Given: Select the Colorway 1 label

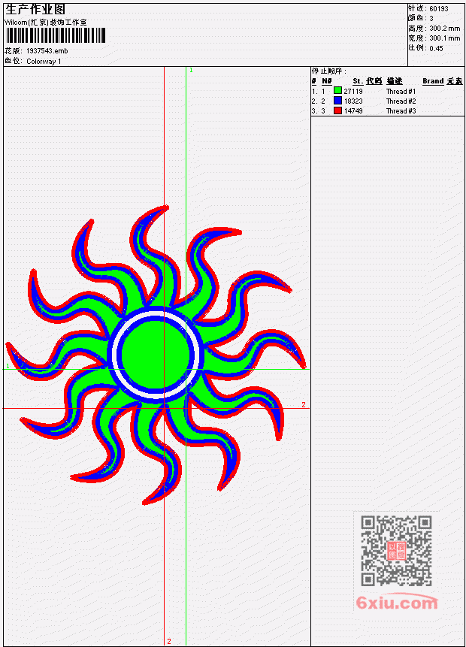Looking at the screenshot, I should coord(44,61).
